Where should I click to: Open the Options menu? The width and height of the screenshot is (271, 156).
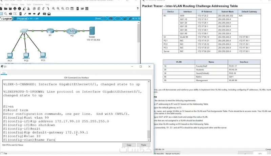[x=14, y=4]
